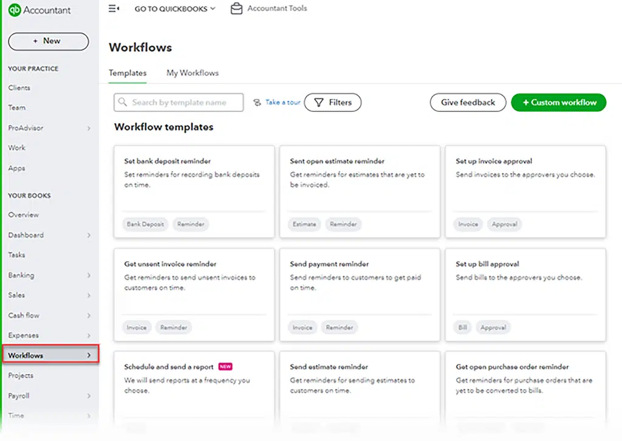Click the Give feedback button
This screenshot has width=622, height=441.
click(x=468, y=103)
